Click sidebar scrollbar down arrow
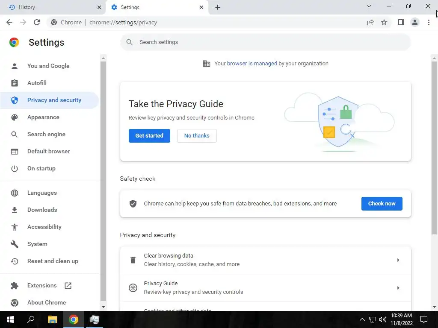The width and height of the screenshot is (438, 328). [104, 307]
